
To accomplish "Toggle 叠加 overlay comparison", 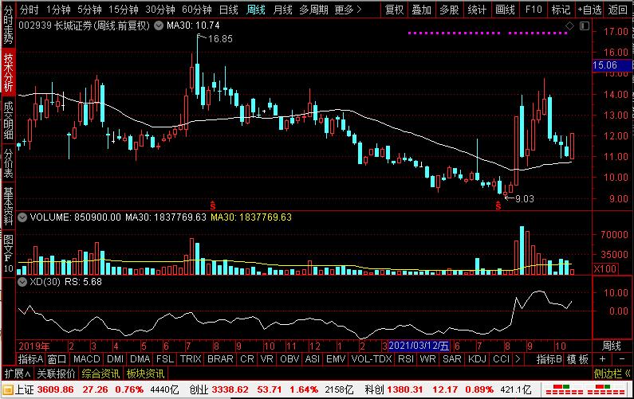I will (x=421, y=10).
